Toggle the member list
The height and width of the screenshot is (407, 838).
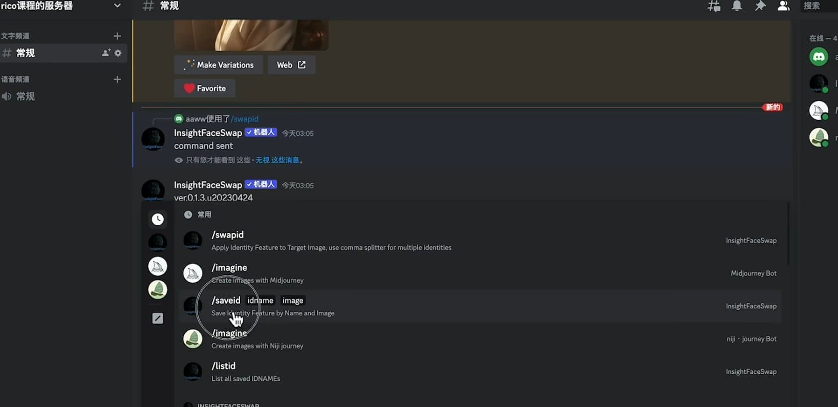[x=783, y=6]
